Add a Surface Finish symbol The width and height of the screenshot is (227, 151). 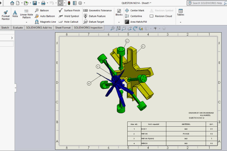pyautogui.click(x=69, y=10)
